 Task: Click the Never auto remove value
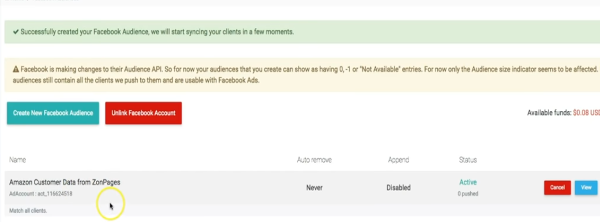point(314,188)
